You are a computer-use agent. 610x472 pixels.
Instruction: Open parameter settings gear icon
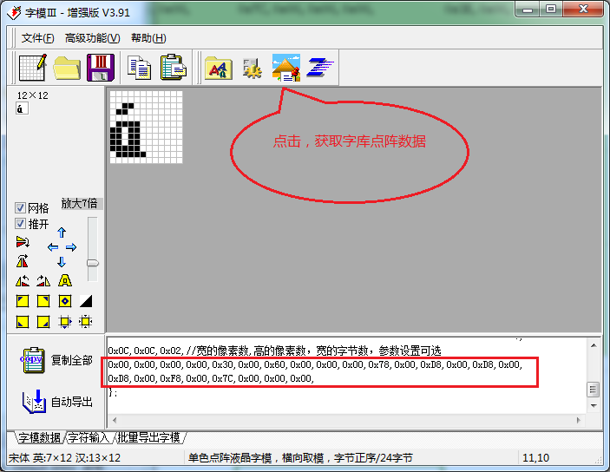coord(252,68)
